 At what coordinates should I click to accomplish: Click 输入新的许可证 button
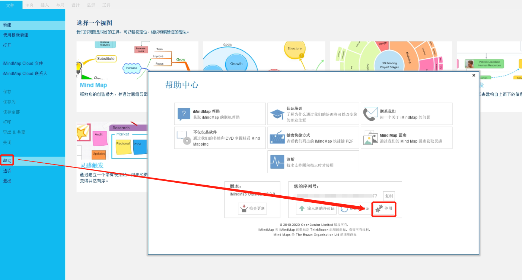coord(316,209)
